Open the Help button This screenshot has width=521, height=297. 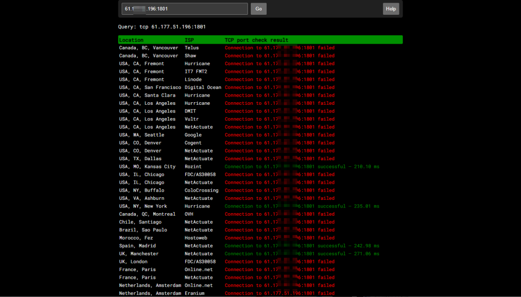[x=391, y=9]
